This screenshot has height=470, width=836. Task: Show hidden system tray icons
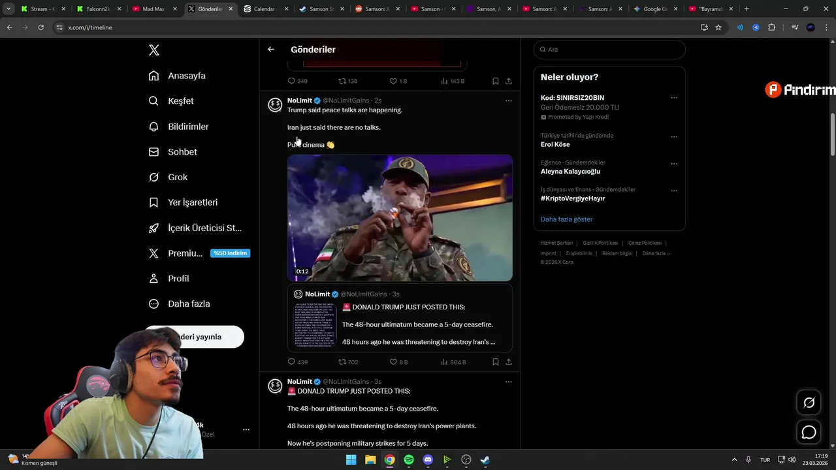[x=734, y=460]
